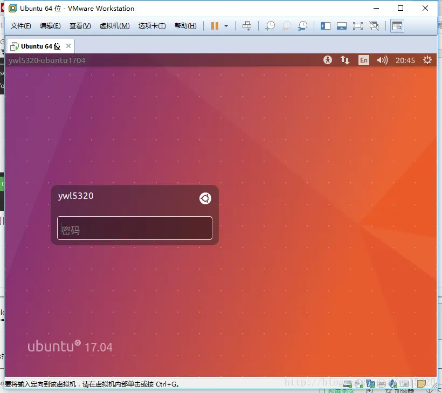Minimize the VMware Workstation window
The width and height of the screenshot is (442, 393).
pyautogui.click(x=376, y=8)
